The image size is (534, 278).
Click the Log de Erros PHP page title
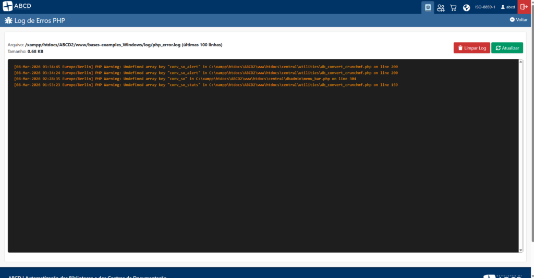(40, 20)
